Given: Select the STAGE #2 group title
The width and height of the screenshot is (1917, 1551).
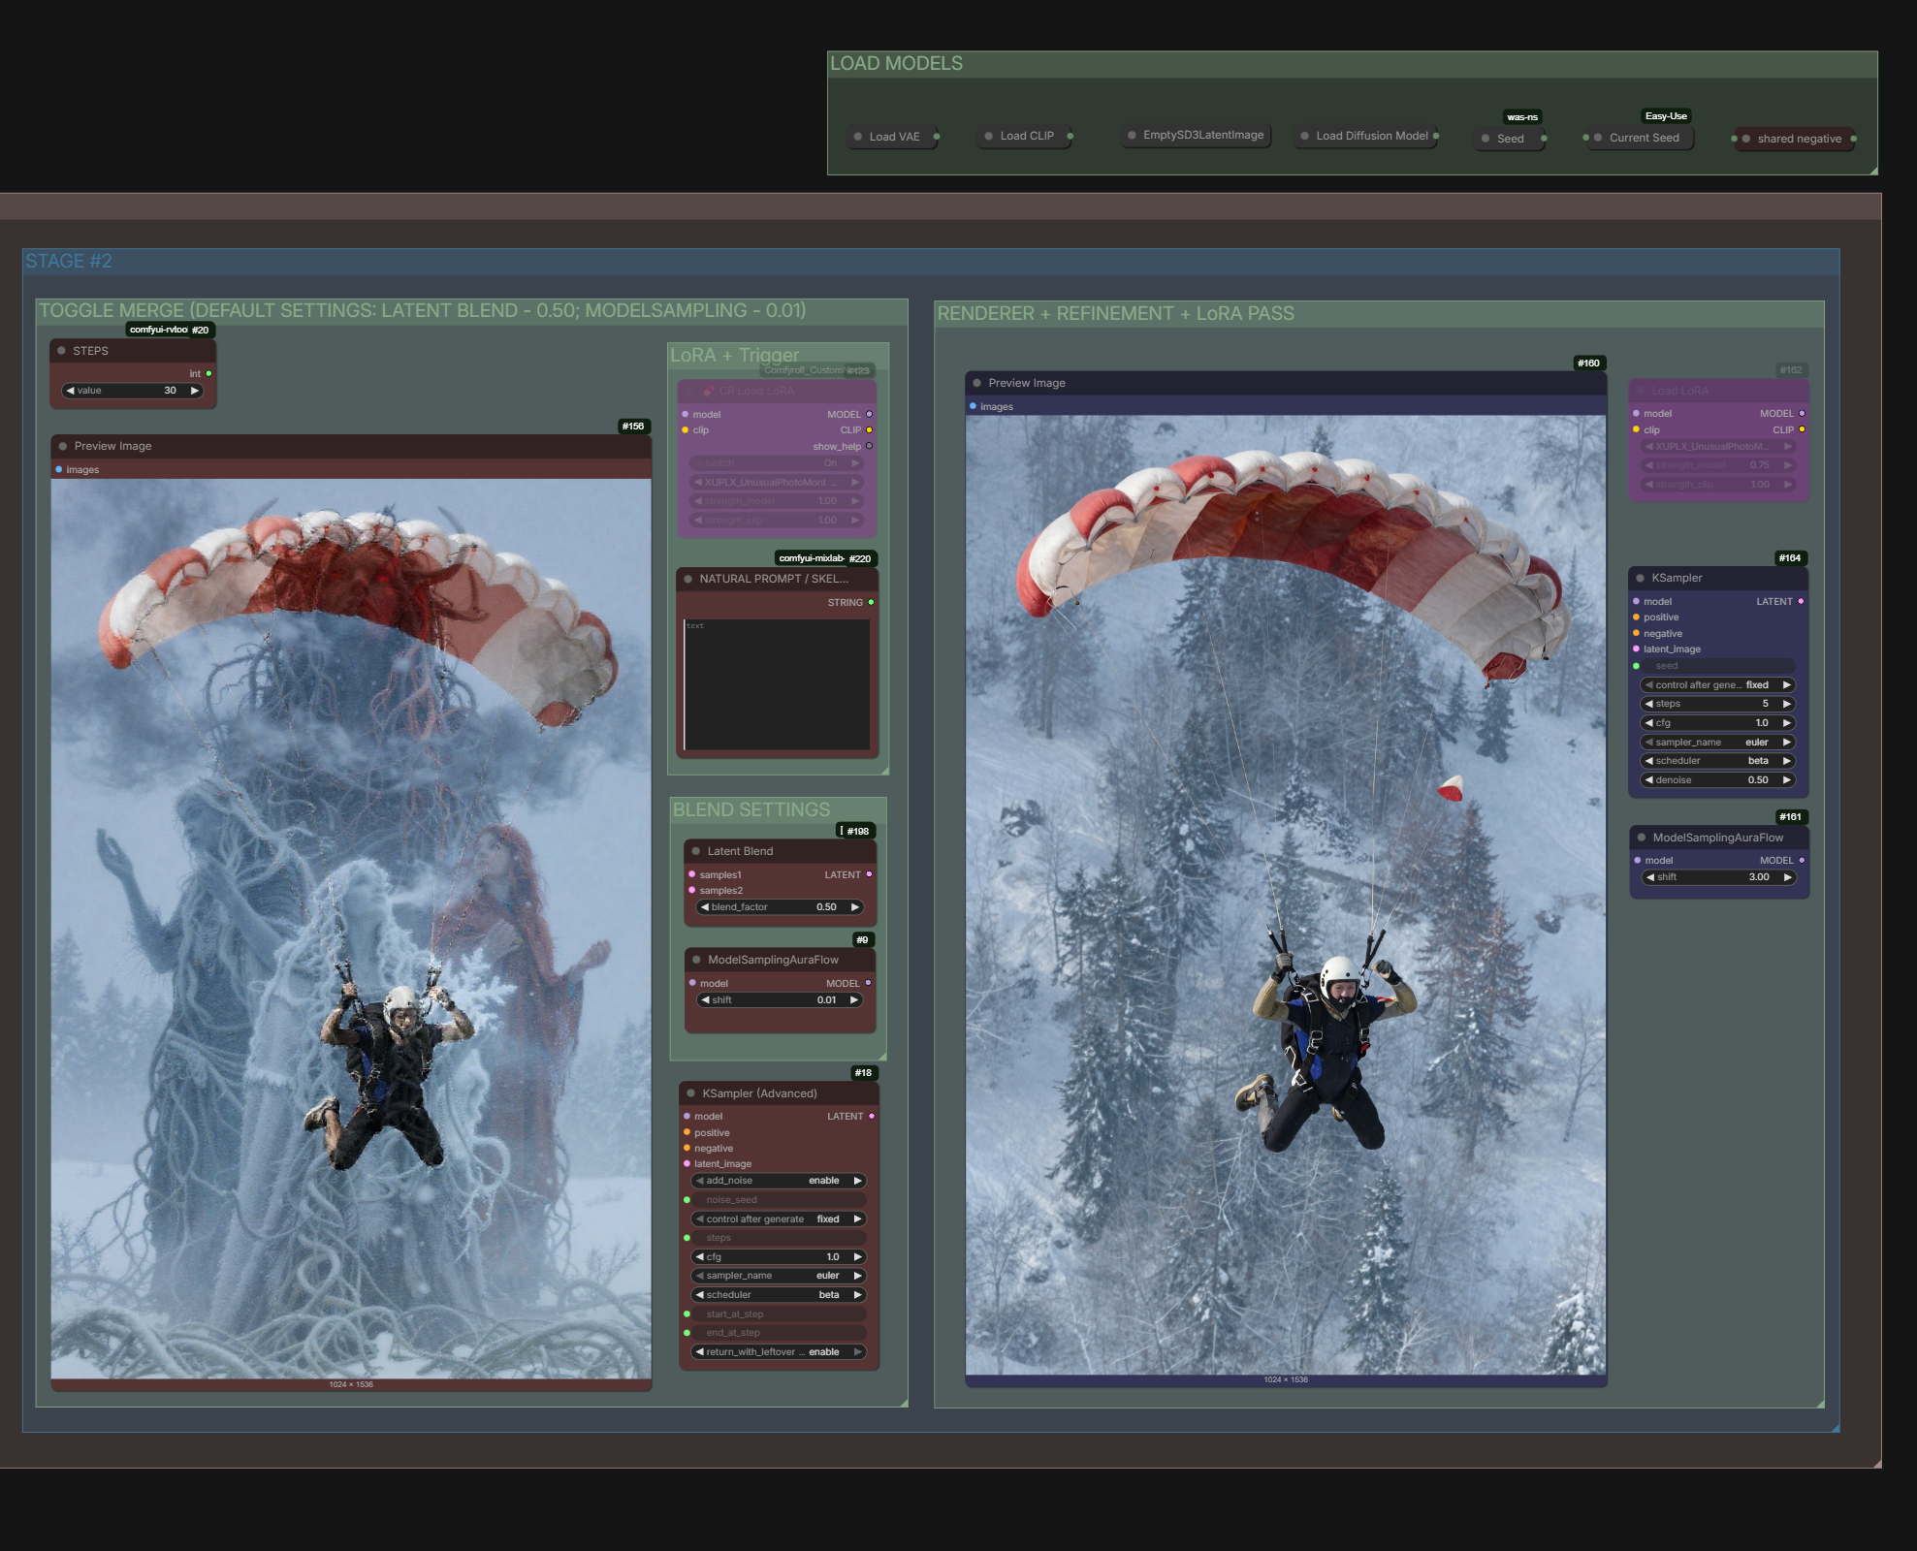Looking at the screenshot, I should 69,261.
